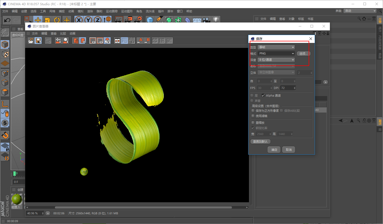Open 渲染 menu in main menu bar
The width and height of the screenshot is (383, 224).
click(x=90, y=11)
